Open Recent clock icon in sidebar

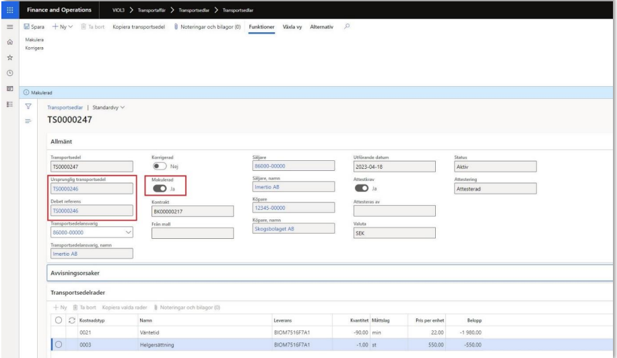click(10, 72)
